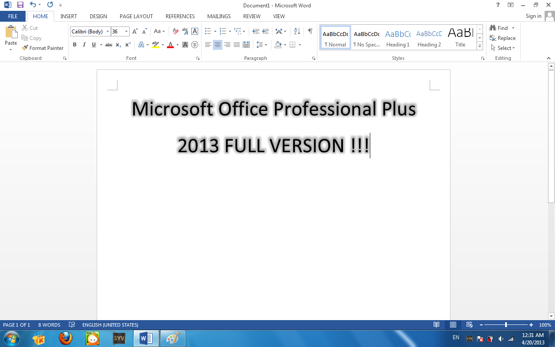Screen dimensions: 555x347
Task: Open proofing errors status icon
Action: pyautogui.click(x=72, y=325)
